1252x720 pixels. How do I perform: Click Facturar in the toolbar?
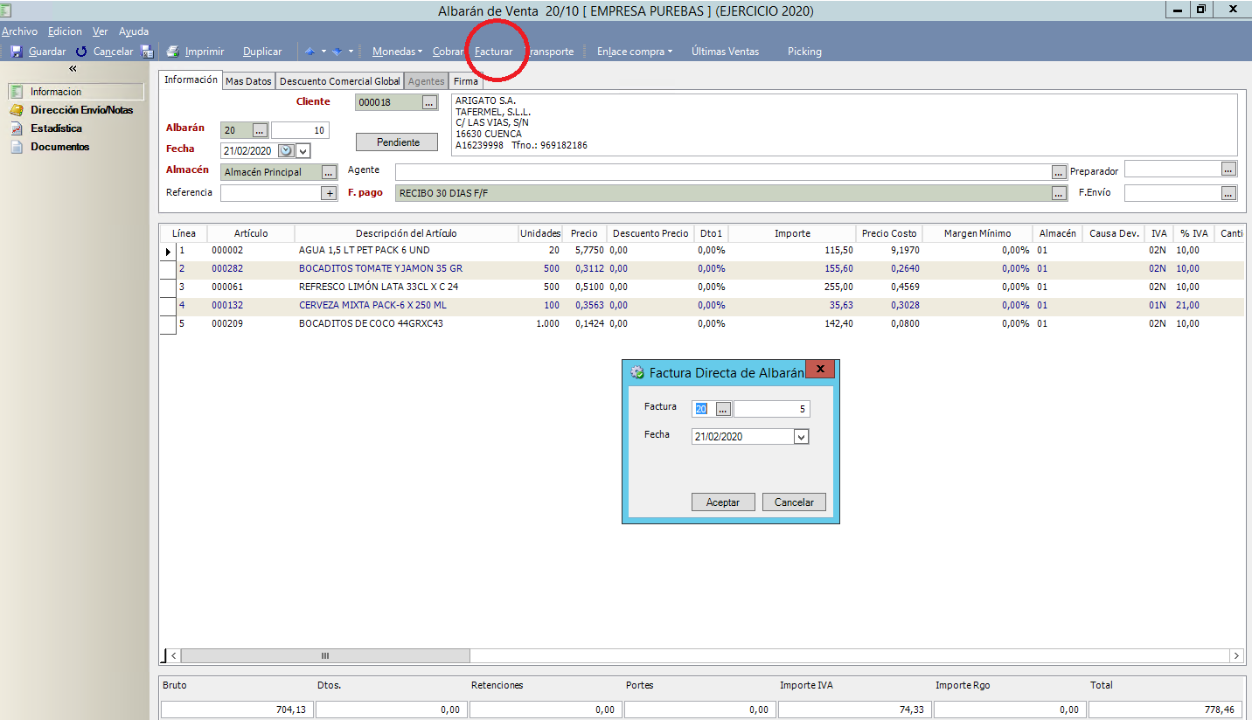click(493, 52)
